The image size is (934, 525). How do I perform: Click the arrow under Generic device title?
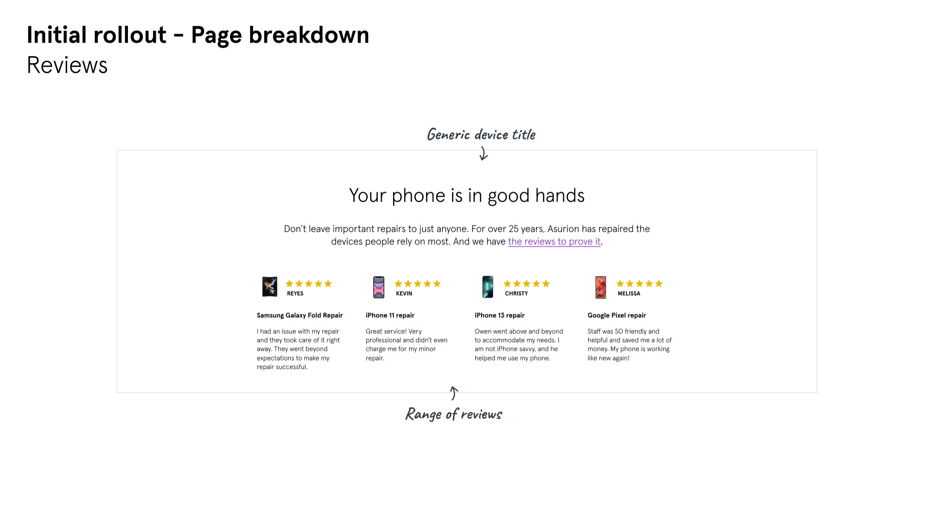[x=483, y=153]
